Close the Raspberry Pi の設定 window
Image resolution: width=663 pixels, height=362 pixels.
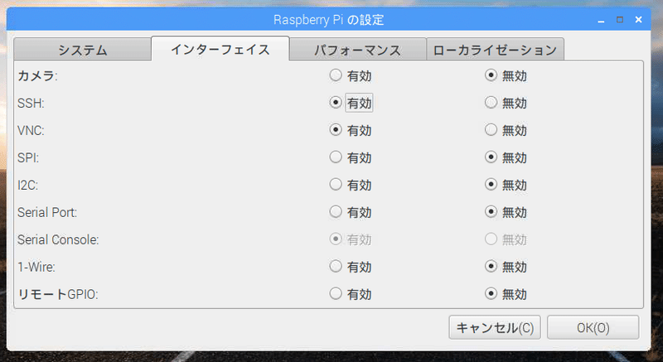point(638,20)
